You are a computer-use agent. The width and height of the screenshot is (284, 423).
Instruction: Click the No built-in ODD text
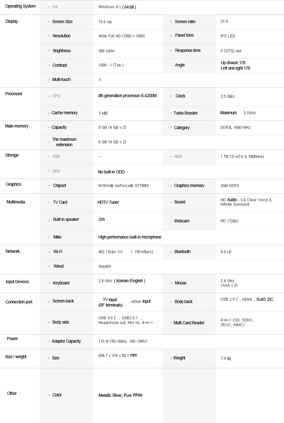(x=111, y=172)
